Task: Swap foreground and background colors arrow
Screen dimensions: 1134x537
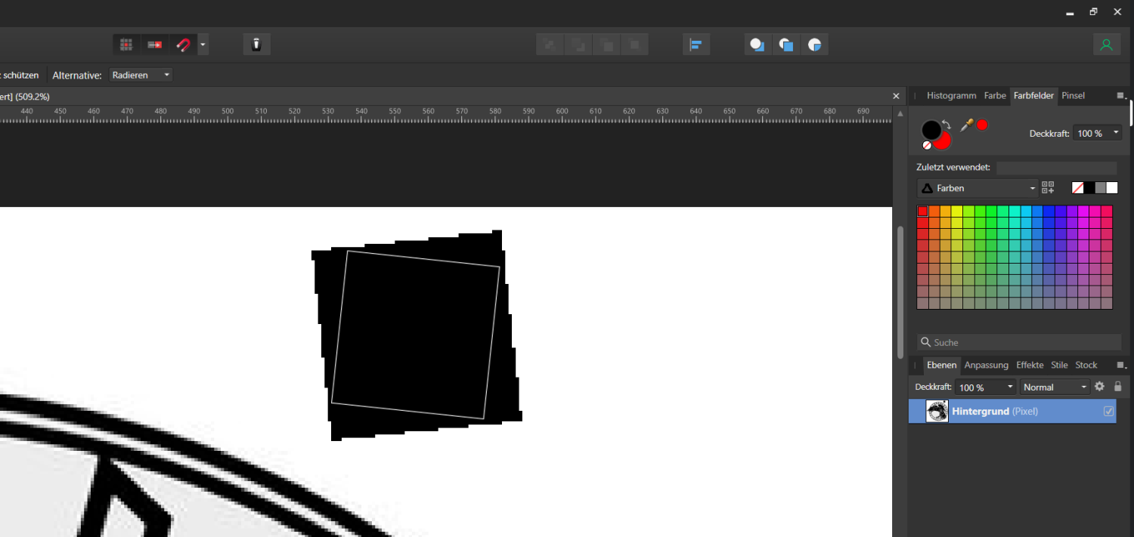Action: (x=947, y=125)
